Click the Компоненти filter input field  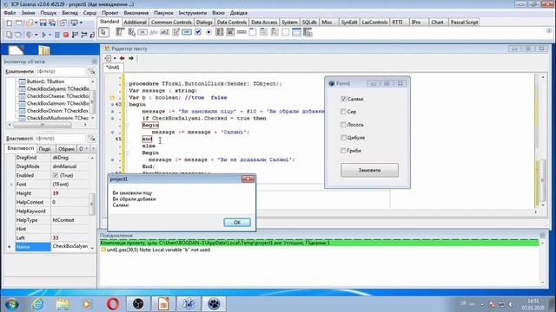(61, 71)
